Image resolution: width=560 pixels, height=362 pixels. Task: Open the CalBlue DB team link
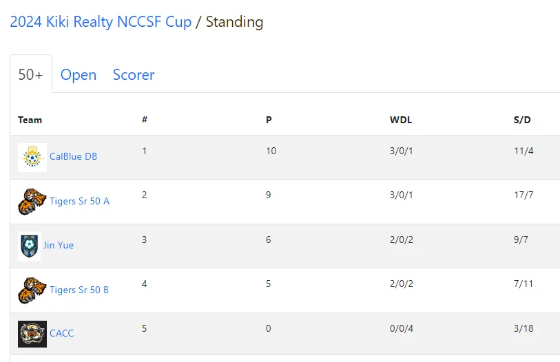[73, 156]
